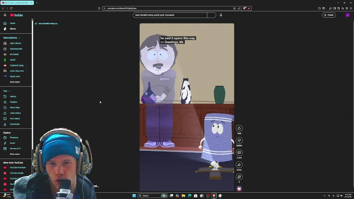Click the volume speaker tray icon
Viewport: 354px width, 199px height.
pos(341,196)
